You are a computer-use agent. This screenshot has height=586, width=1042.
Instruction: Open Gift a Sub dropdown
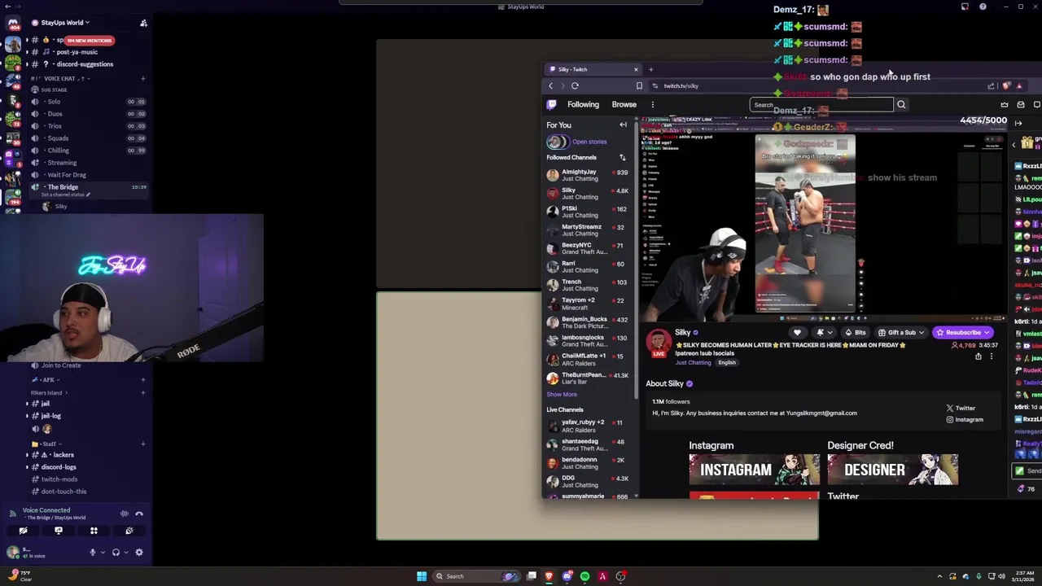pos(901,332)
